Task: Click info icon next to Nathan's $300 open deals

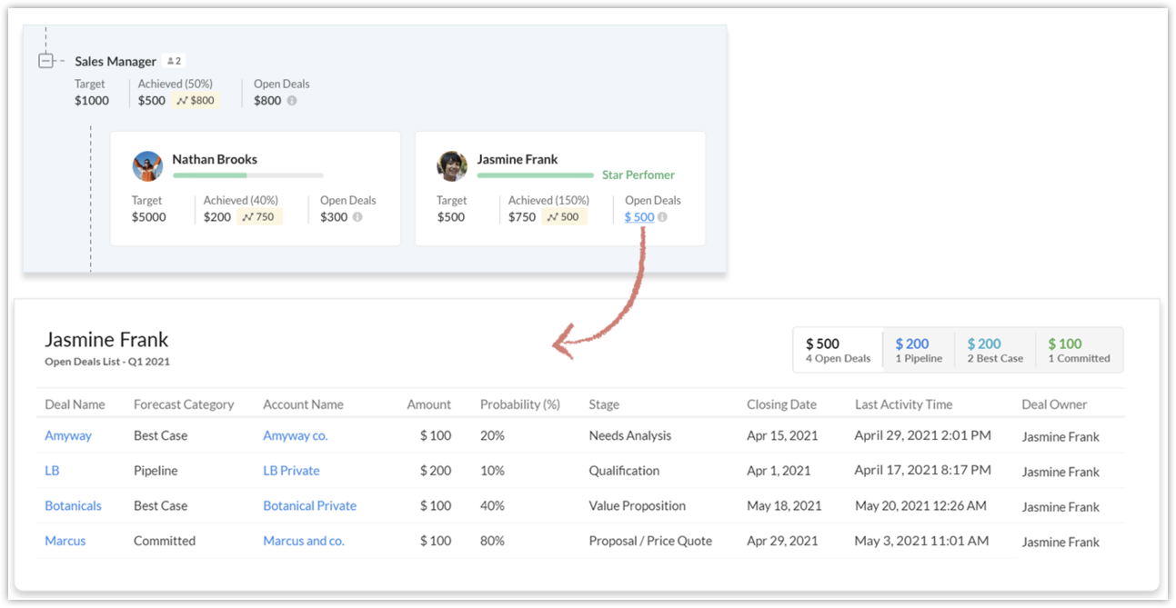Action: (357, 217)
